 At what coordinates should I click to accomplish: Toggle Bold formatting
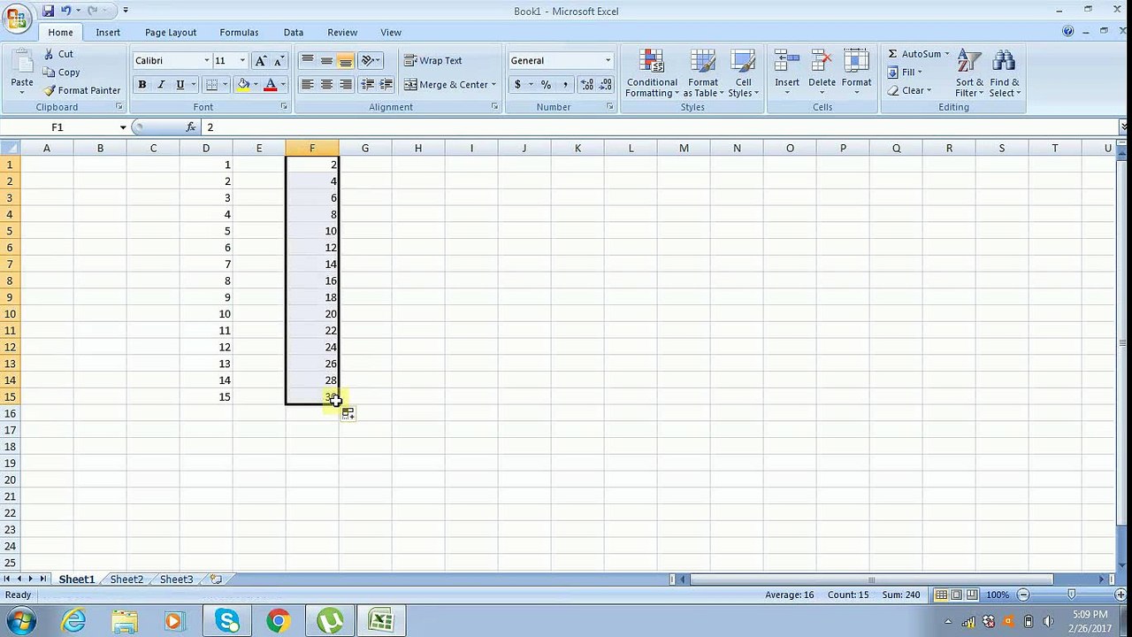click(141, 84)
